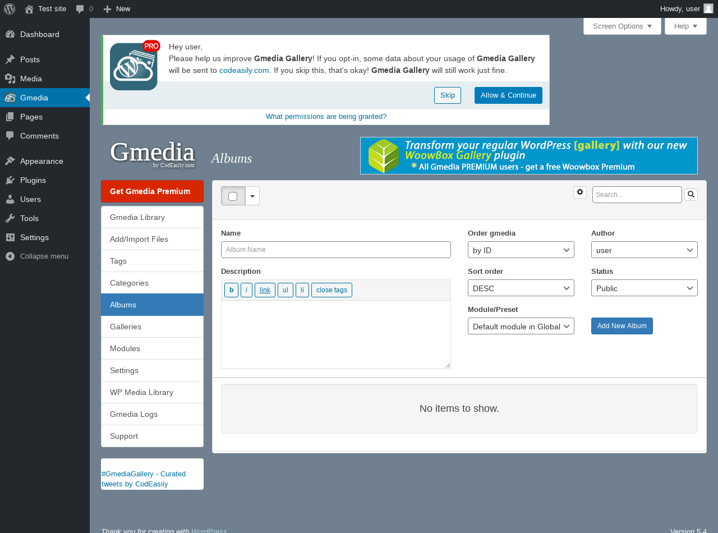Click the Skip button
The height and width of the screenshot is (533, 718).
pyautogui.click(x=448, y=95)
